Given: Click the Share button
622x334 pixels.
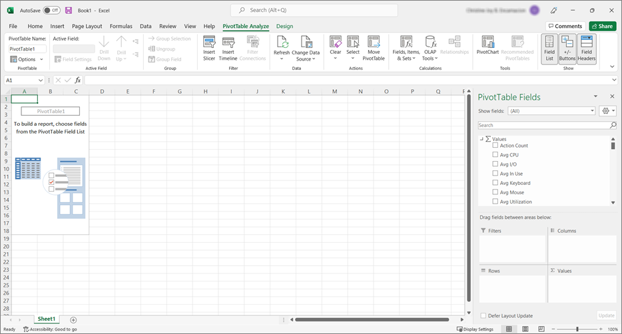Looking at the screenshot, I should click(603, 26).
